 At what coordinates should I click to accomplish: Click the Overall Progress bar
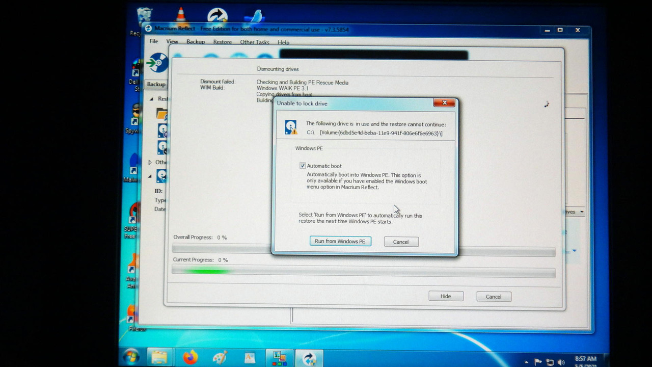click(364, 249)
